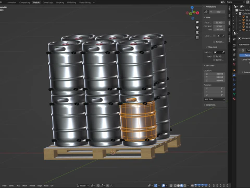This screenshot has width=250, height=188.
Task: Click the viewport zoom magnifier icon
Action: point(197,22)
